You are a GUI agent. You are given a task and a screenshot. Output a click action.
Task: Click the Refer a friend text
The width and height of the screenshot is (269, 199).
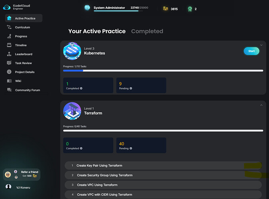[30, 172]
